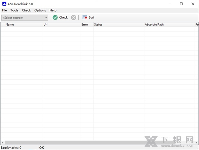Click the Sort toolbar button
The height and width of the screenshot is (150, 199).
[88, 18]
